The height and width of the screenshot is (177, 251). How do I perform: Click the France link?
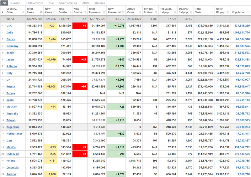click(11, 39)
